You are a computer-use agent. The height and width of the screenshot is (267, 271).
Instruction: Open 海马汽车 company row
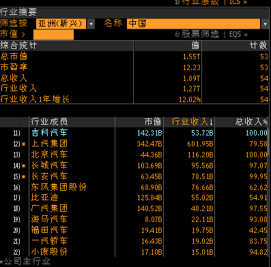click(x=49, y=219)
